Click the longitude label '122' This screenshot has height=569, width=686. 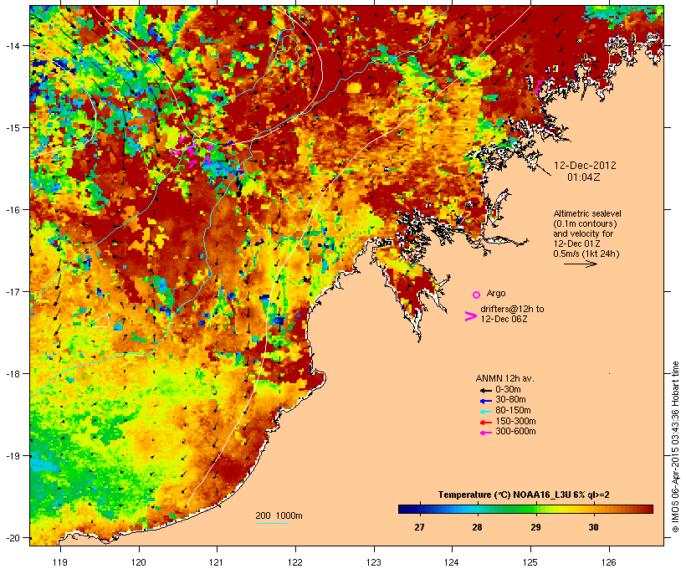[x=295, y=562]
